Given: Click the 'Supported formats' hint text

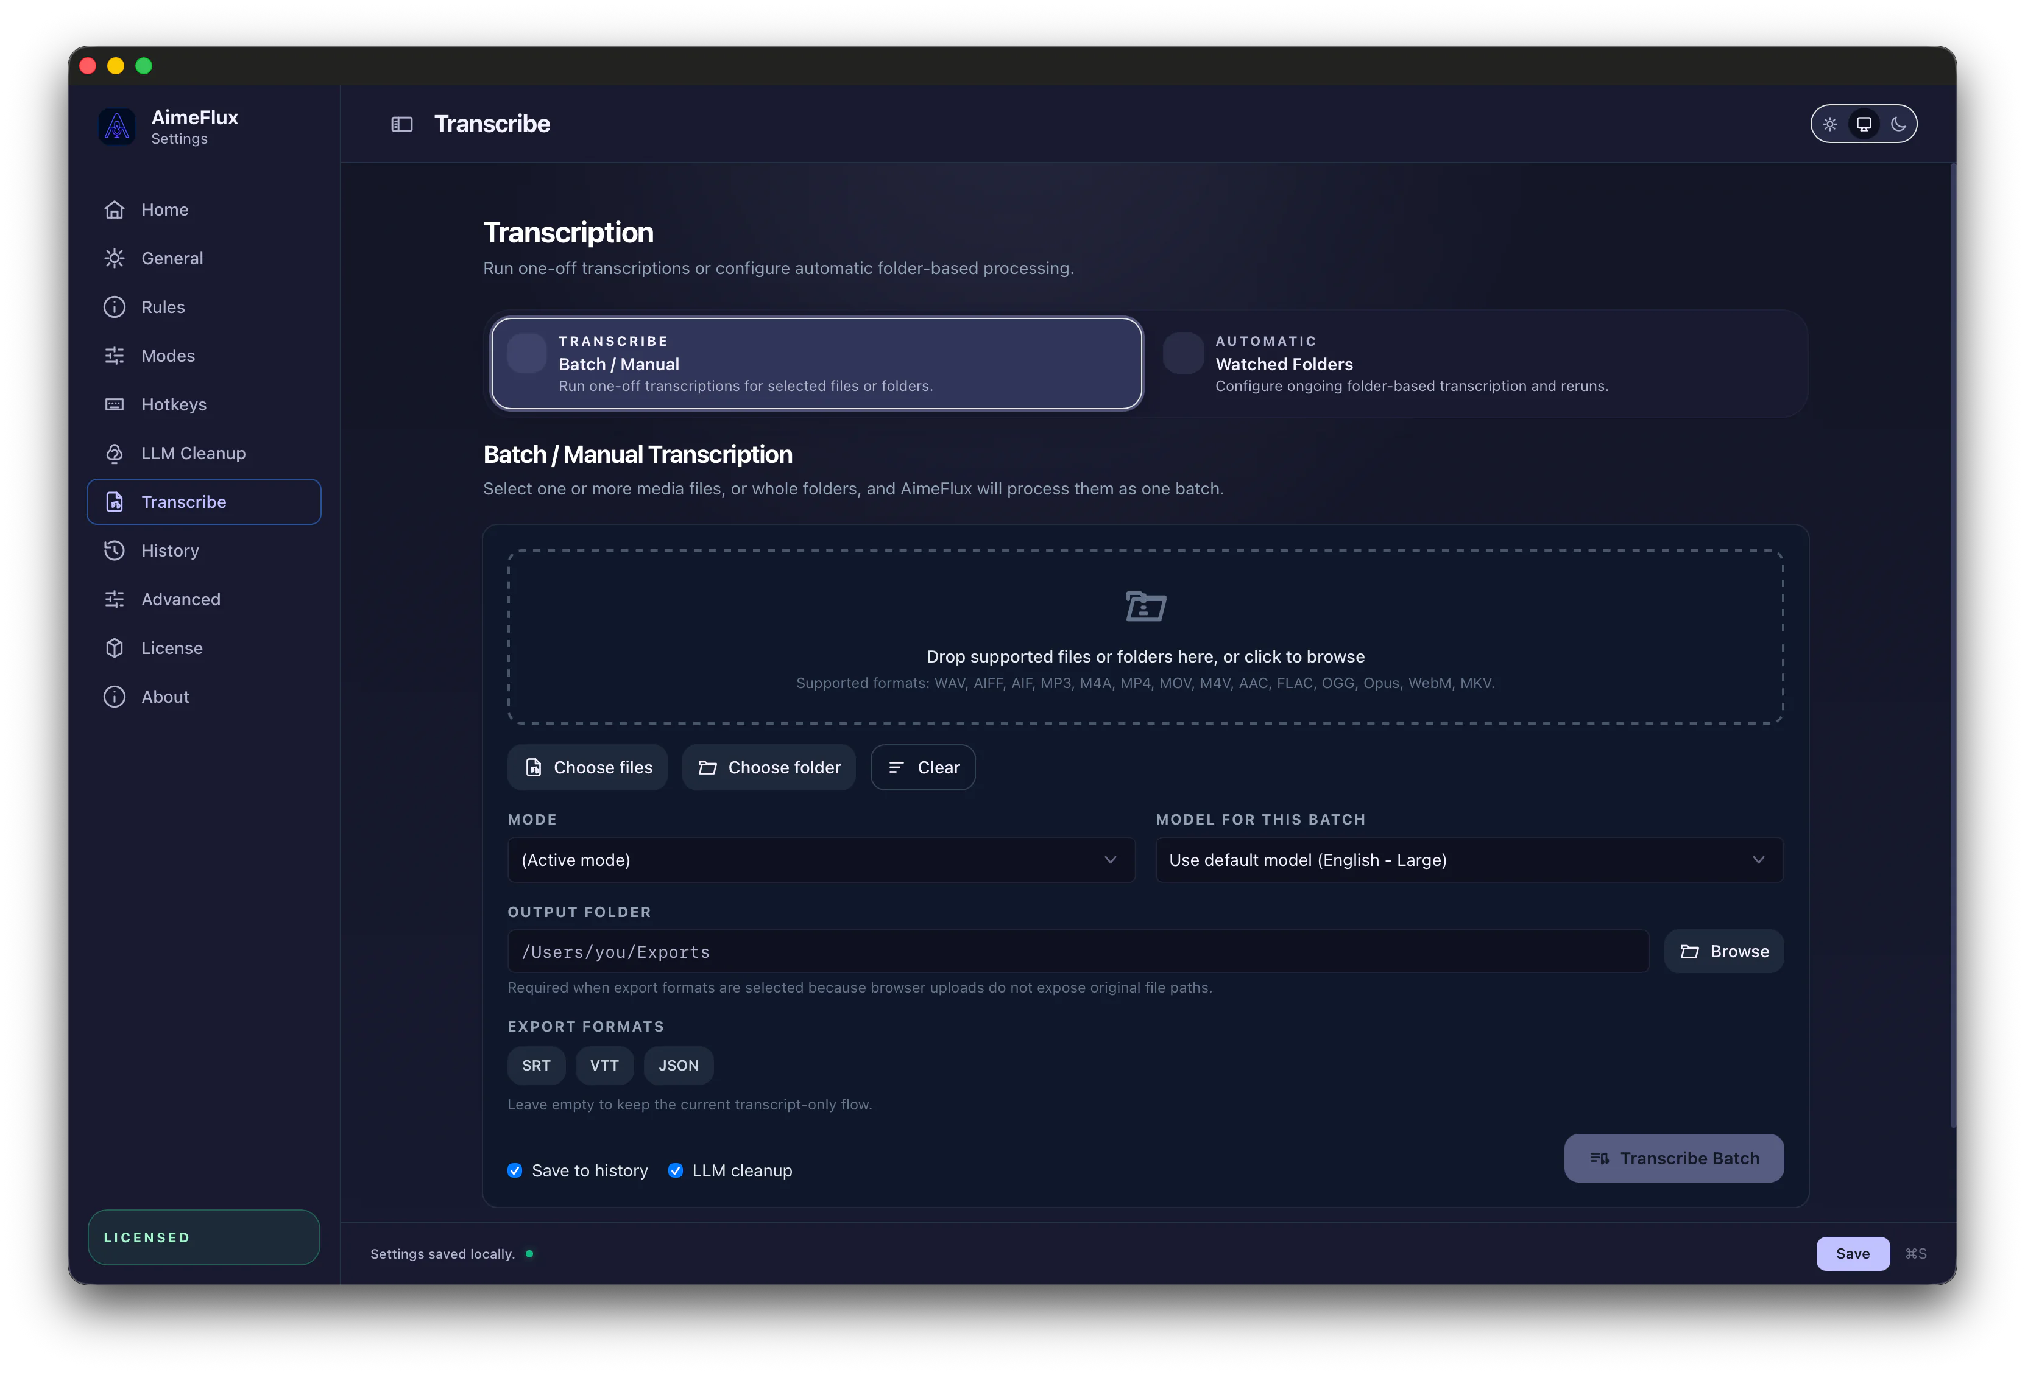Looking at the screenshot, I should (x=1145, y=684).
